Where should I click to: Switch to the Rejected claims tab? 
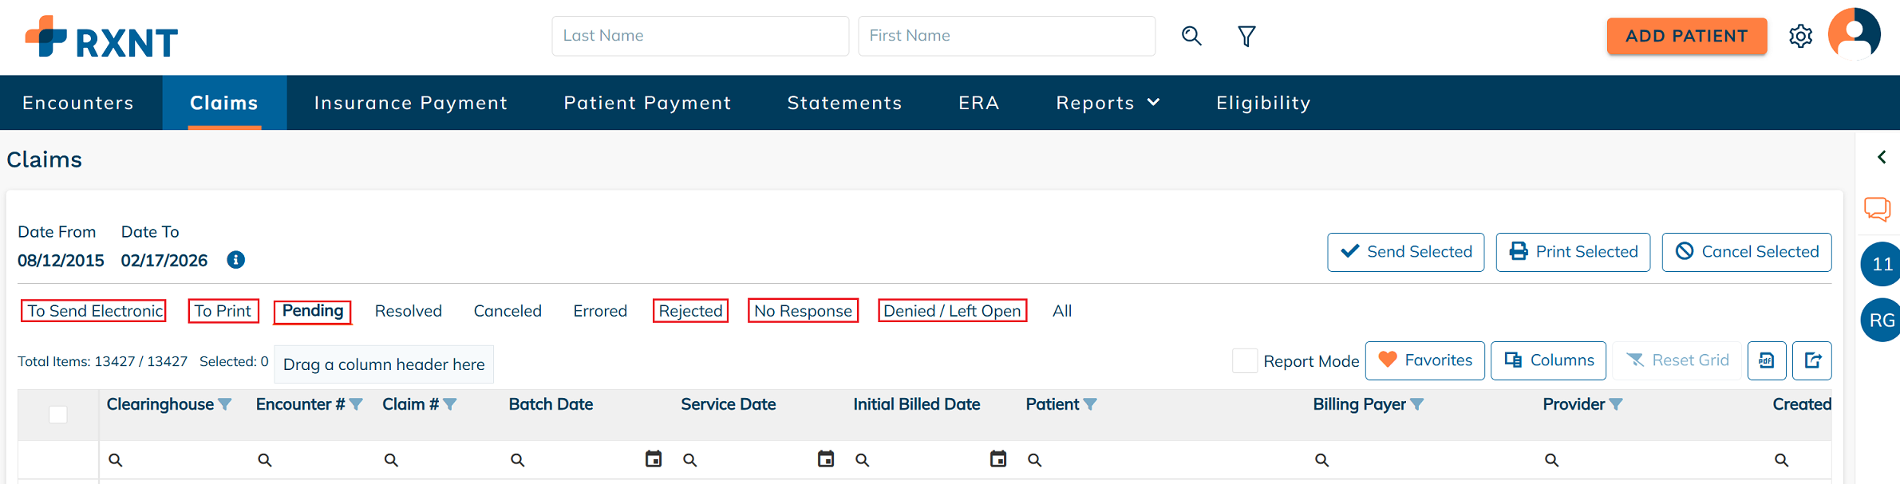point(690,311)
